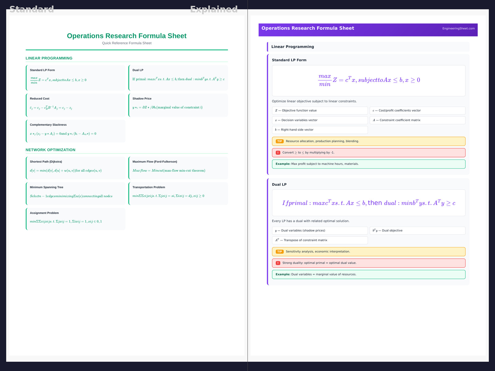Open the Shortest Path (Dijkstra) card
Screen dimensions: 495x371
(76, 168)
